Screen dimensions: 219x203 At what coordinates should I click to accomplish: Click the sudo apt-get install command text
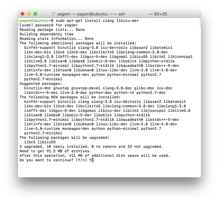click(97, 21)
